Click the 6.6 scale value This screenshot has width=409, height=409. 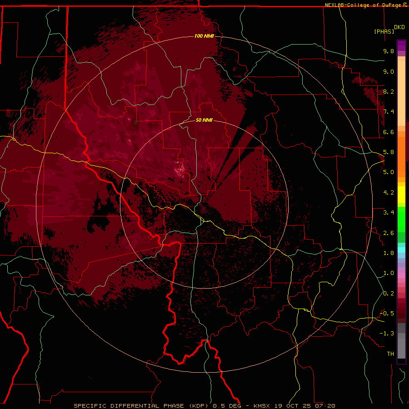pos(389,132)
